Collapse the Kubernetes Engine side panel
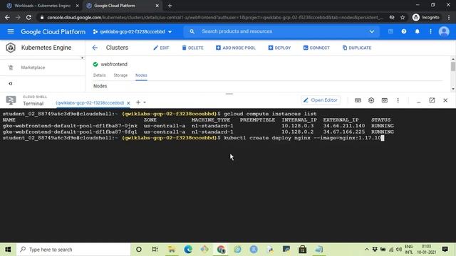456x256 pixels. point(11,84)
